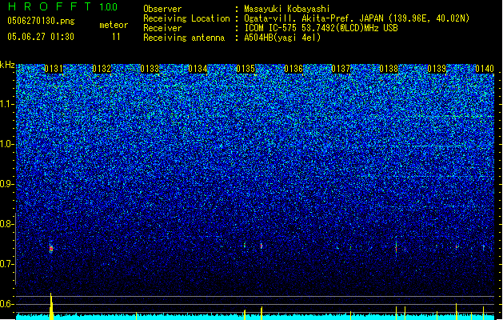Click the 0135 time marker
This screenshot has width=503, height=320.
tap(246, 69)
